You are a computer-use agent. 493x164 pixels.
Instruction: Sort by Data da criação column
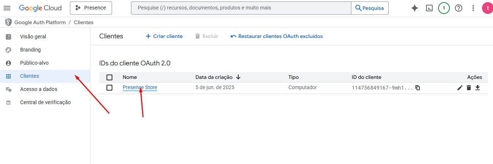pyautogui.click(x=214, y=77)
